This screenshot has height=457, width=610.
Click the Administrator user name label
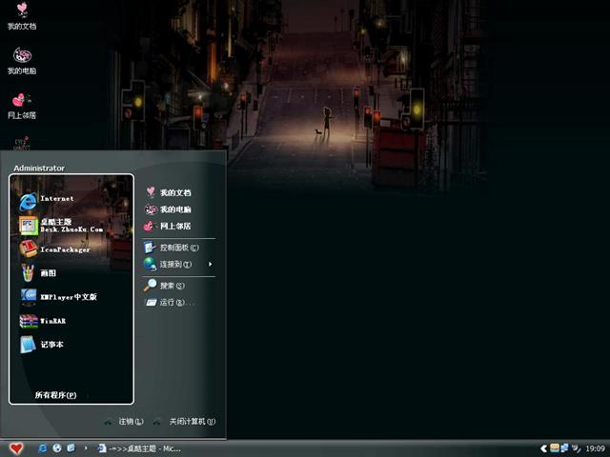(x=39, y=168)
